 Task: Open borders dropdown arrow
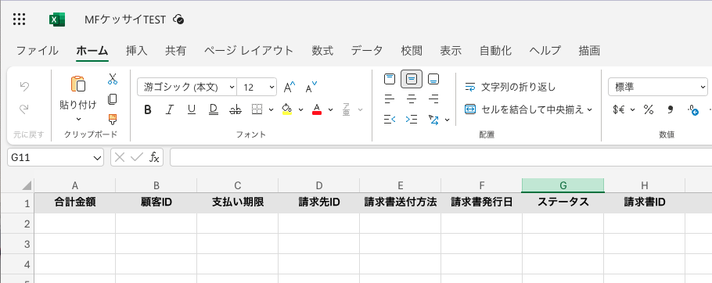point(271,109)
